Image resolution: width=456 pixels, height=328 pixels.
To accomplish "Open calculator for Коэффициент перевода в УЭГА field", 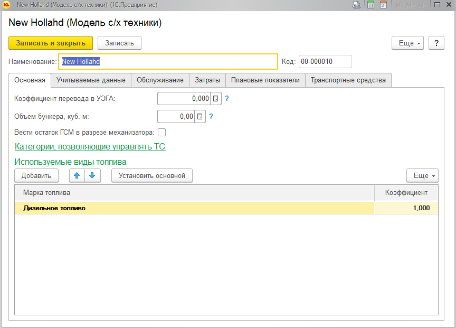I will (x=215, y=99).
